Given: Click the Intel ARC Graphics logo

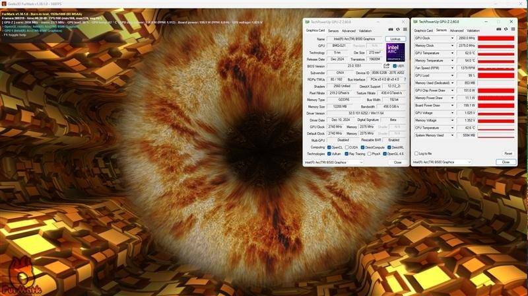Looking at the screenshot, I should point(395,52).
